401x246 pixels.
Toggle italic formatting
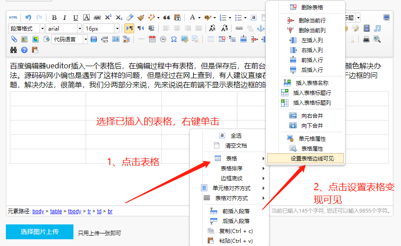[65, 18]
